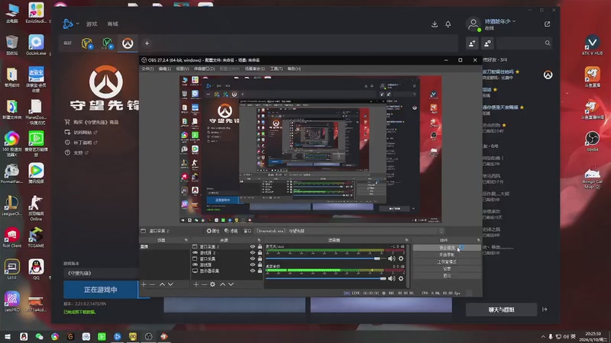Click 工作室模式 studio mode button
The width and height of the screenshot is (611, 343).
447,261
